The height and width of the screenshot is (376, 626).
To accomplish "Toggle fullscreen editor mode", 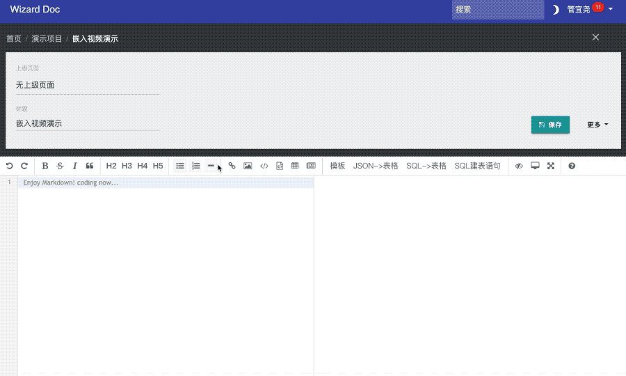I will (x=551, y=166).
